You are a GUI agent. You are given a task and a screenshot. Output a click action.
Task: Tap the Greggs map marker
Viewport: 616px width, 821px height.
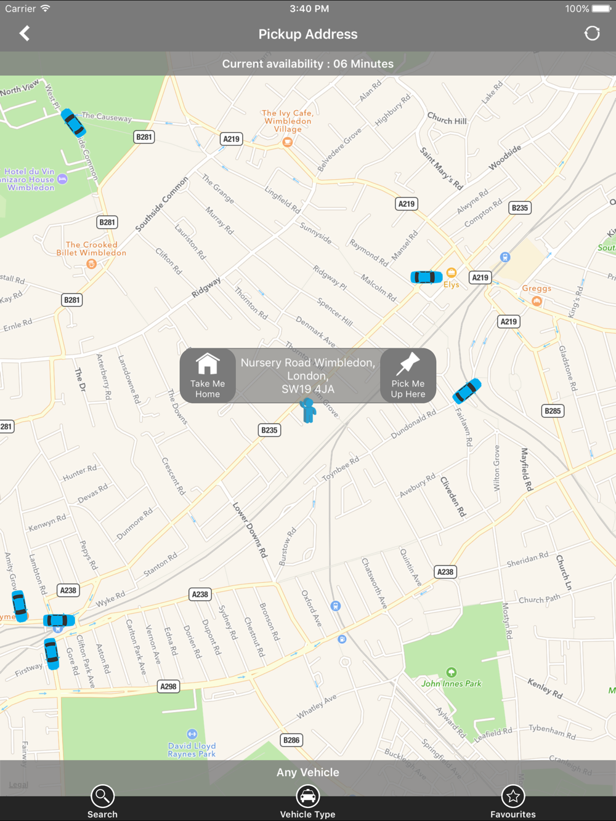tap(537, 301)
